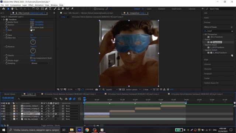Viewport: 236px width, 133px height.
Task: Hide layer 5 411scen Comp 1 eye icon
Action: click(2, 116)
